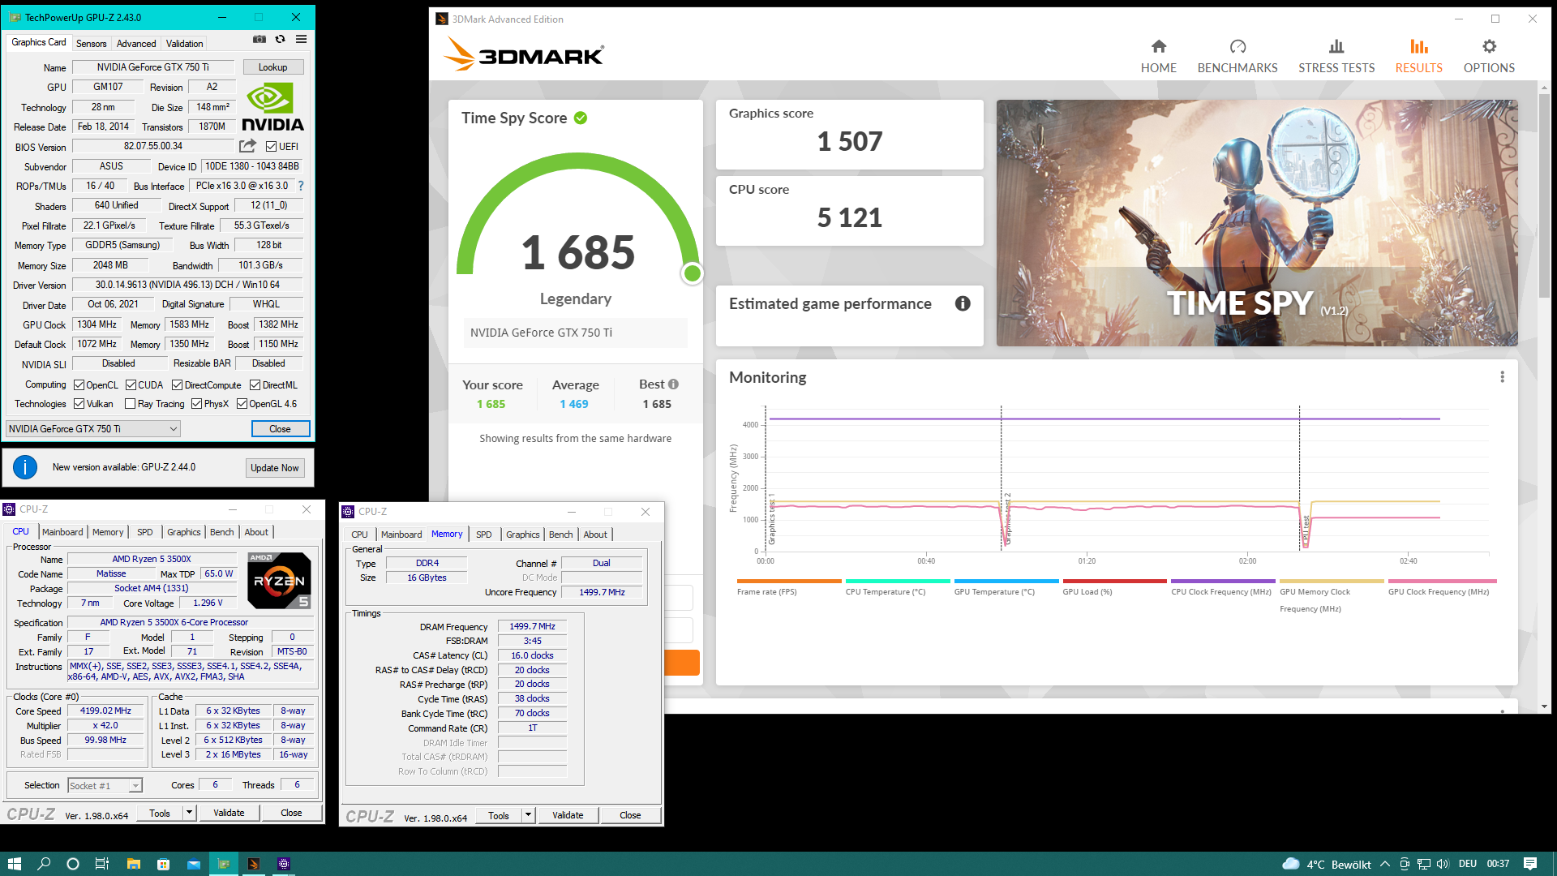
Task: Switch to GPU-Z Advanced tab
Action: click(135, 44)
